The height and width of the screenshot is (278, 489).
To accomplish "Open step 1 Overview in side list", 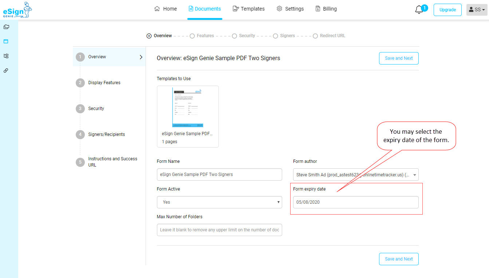I will point(109,57).
